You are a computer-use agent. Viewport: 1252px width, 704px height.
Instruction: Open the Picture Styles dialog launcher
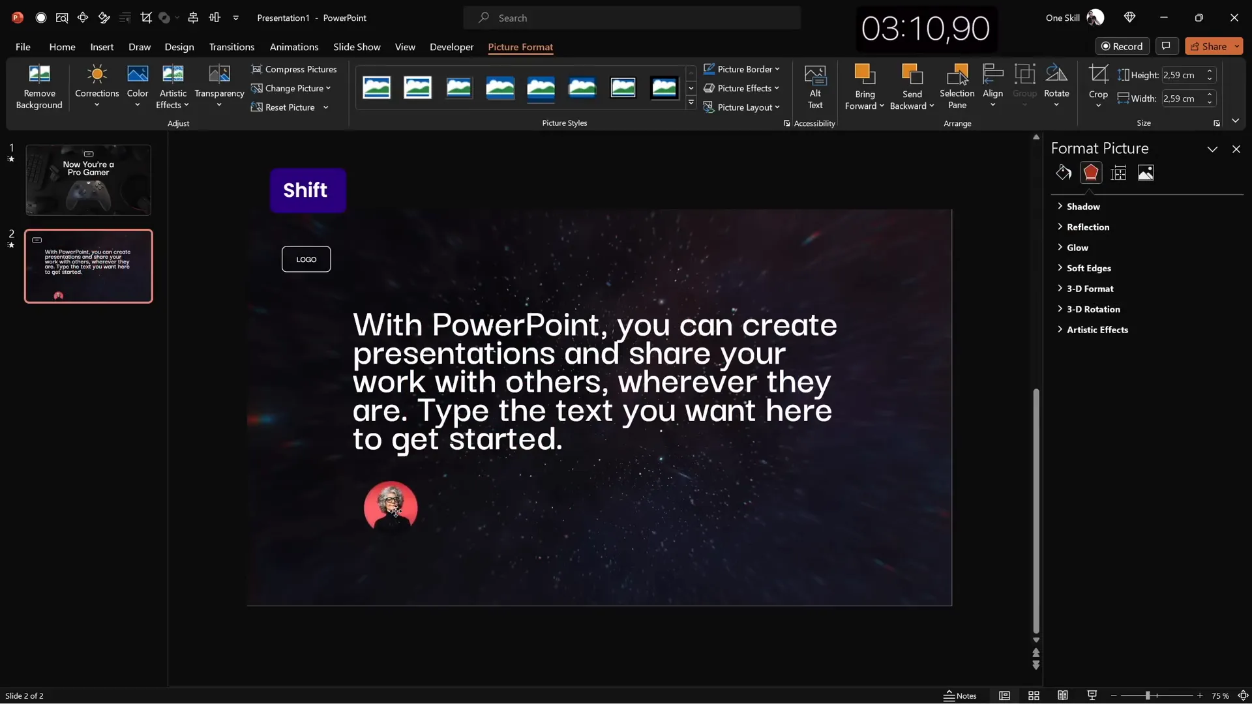pos(786,123)
